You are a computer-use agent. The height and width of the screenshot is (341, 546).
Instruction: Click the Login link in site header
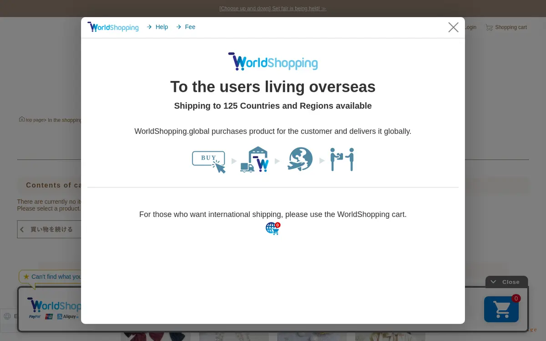pyautogui.click(x=470, y=27)
